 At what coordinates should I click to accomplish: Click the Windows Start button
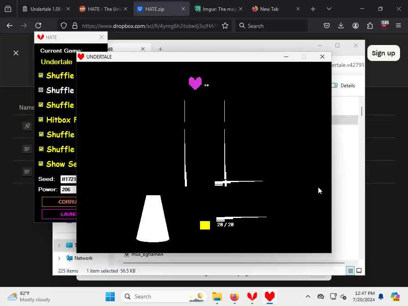pyautogui.click(x=110, y=296)
